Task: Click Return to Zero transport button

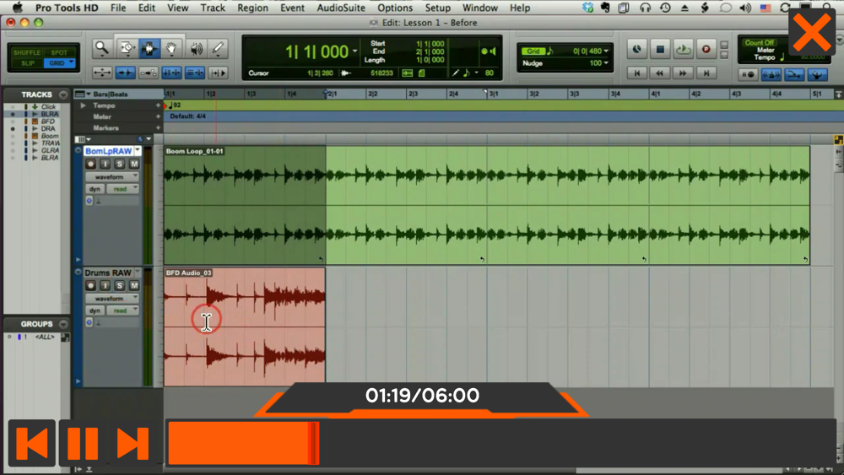Action: 636,73
